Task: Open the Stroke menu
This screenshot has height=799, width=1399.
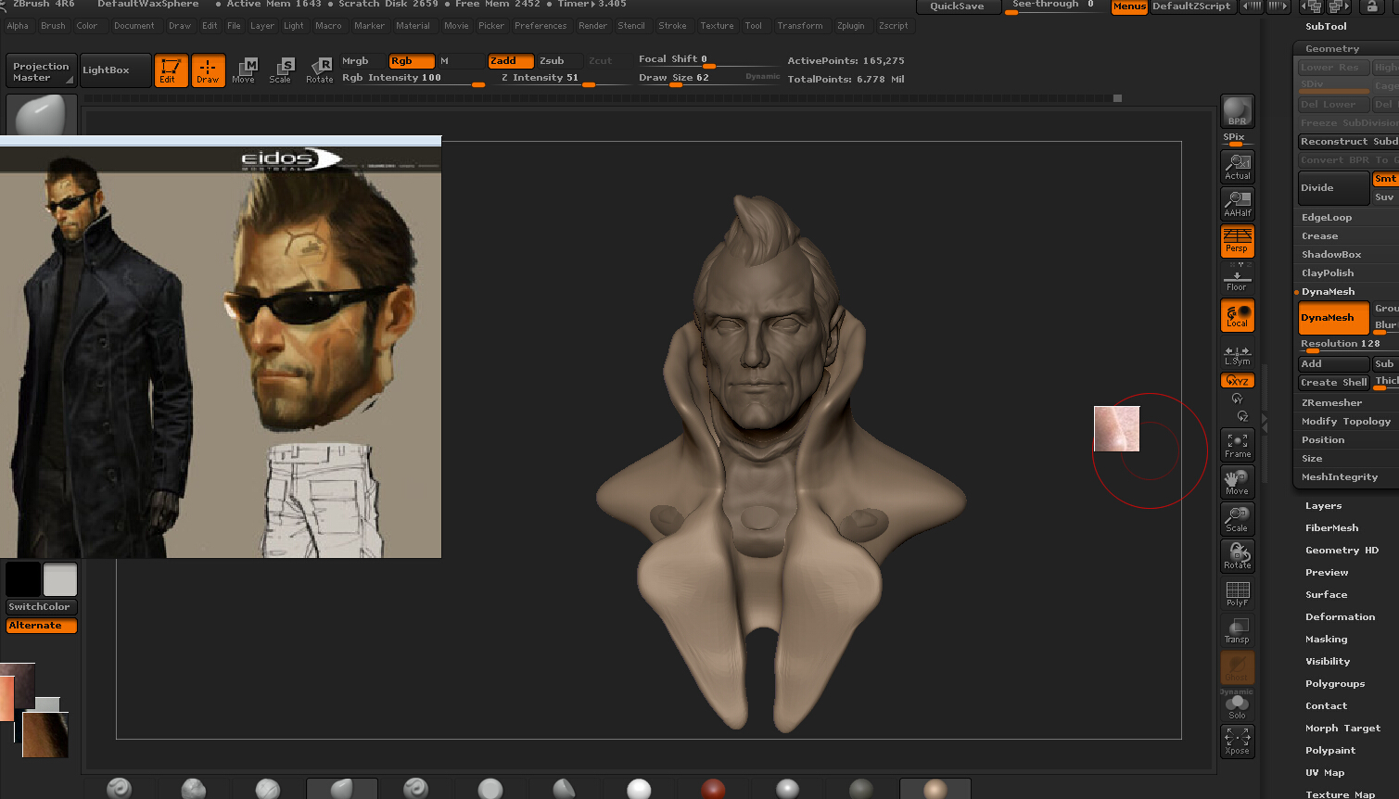Action: point(672,26)
